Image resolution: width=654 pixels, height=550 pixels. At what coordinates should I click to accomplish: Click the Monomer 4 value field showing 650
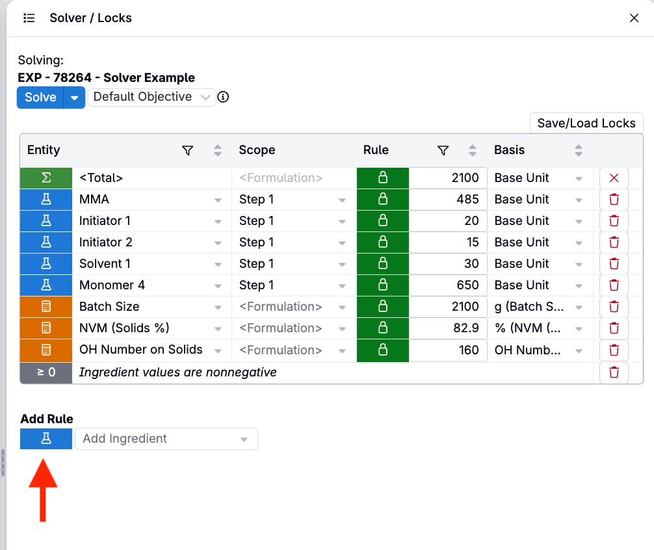[448, 285]
